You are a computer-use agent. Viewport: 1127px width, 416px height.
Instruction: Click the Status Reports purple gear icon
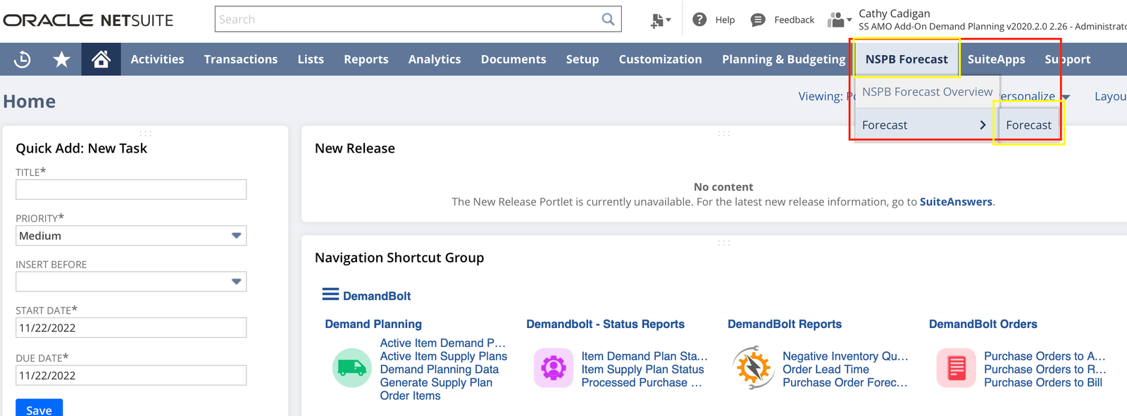click(x=553, y=368)
